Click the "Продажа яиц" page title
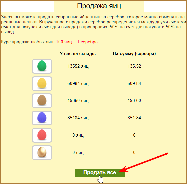187x184 pixels. [x=99, y=6]
